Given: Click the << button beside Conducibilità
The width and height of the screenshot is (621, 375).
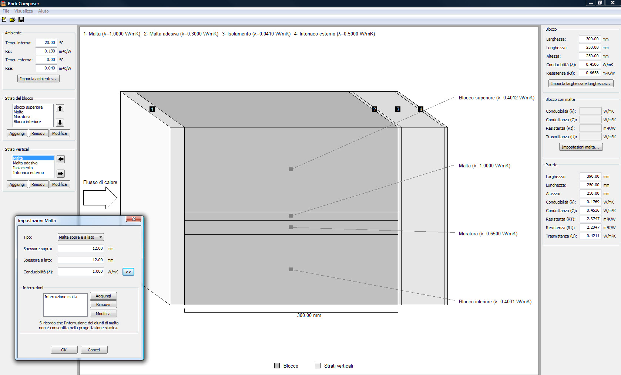Looking at the screenshot, I should click(x=128, y=272).
